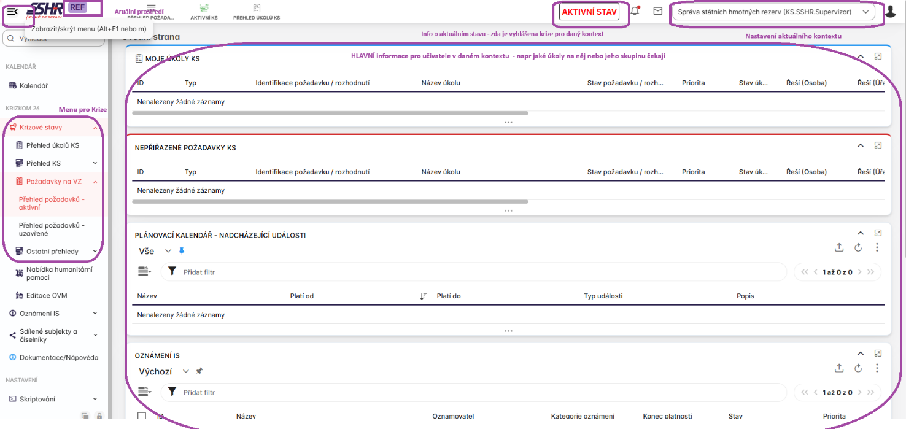The width and height of the screenshot is (906, 429).
Task: Click the horizontal scrollbar in Moje úkoly KS
Action: pyautogui.click(x=330, y=113)
